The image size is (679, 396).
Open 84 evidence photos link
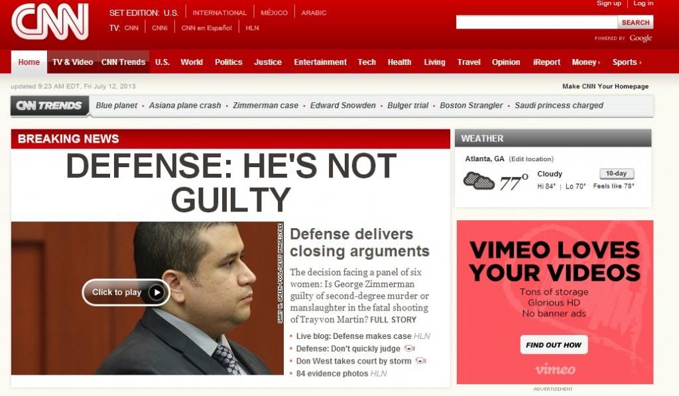pyautogui.click(x=332, y=373)
